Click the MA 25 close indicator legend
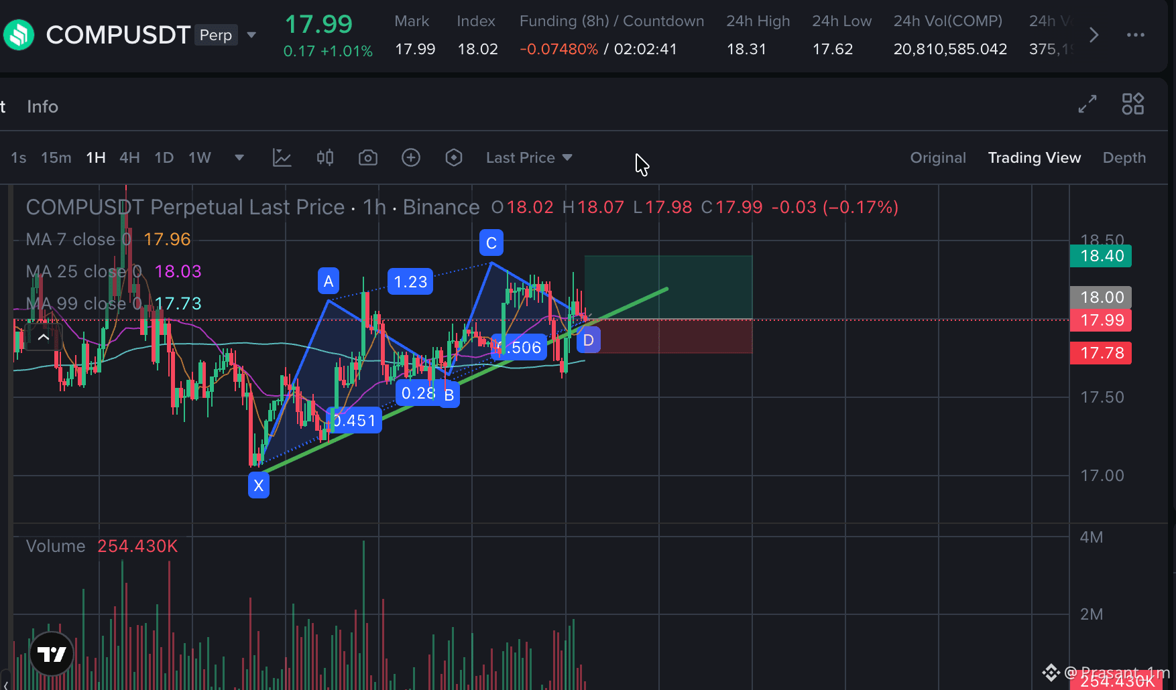This screenshot has height=690, width=1176. tap(114, 271)
